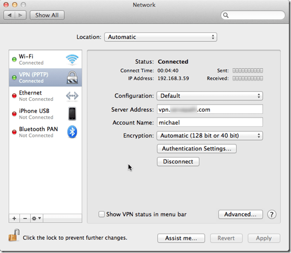Remove selected service with minus button

25,218
